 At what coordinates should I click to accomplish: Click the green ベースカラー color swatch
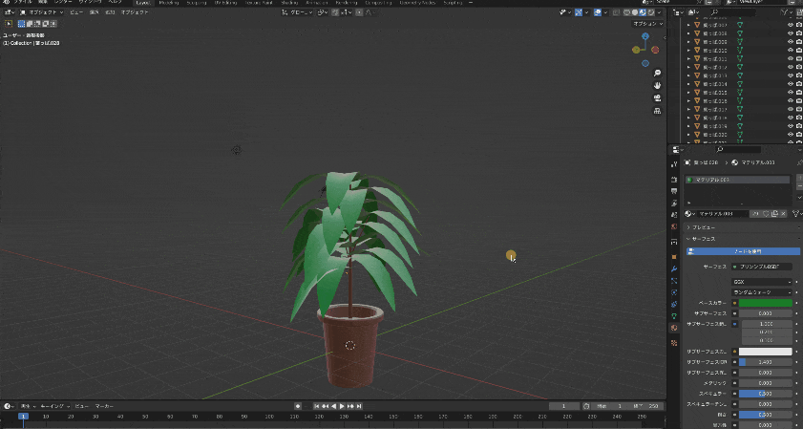(x=766, y=303)
